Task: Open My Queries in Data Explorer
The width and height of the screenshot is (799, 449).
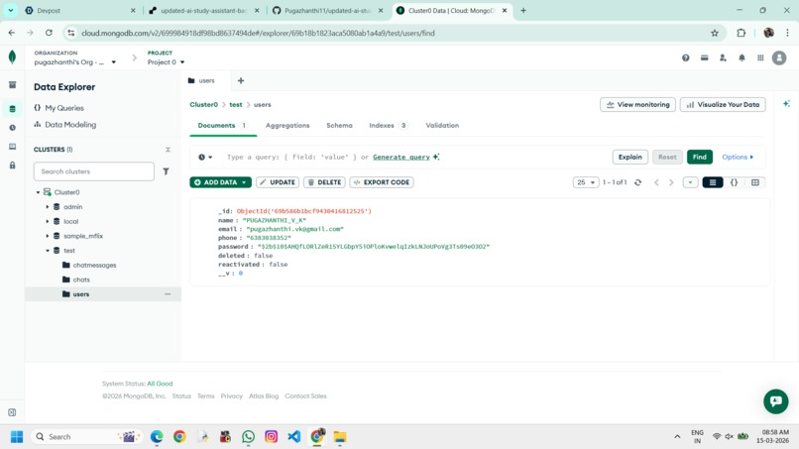Action: (64, 108)
